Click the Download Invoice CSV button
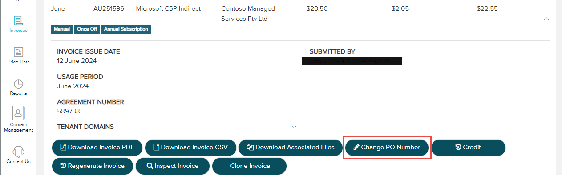The image size is (562, 175). [x=190, y=148]
